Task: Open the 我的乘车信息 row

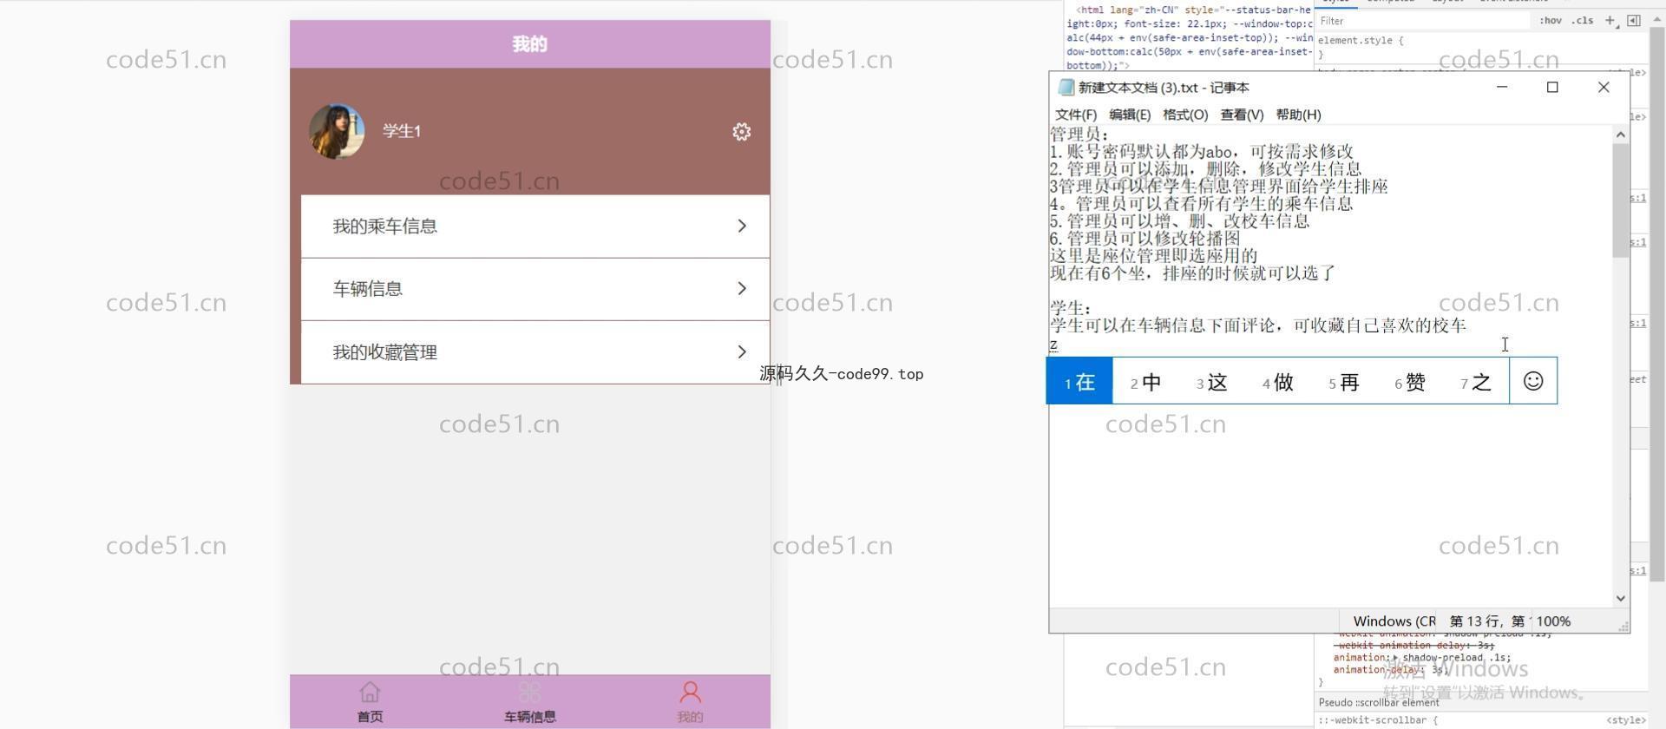Action: tap(535, 227)
